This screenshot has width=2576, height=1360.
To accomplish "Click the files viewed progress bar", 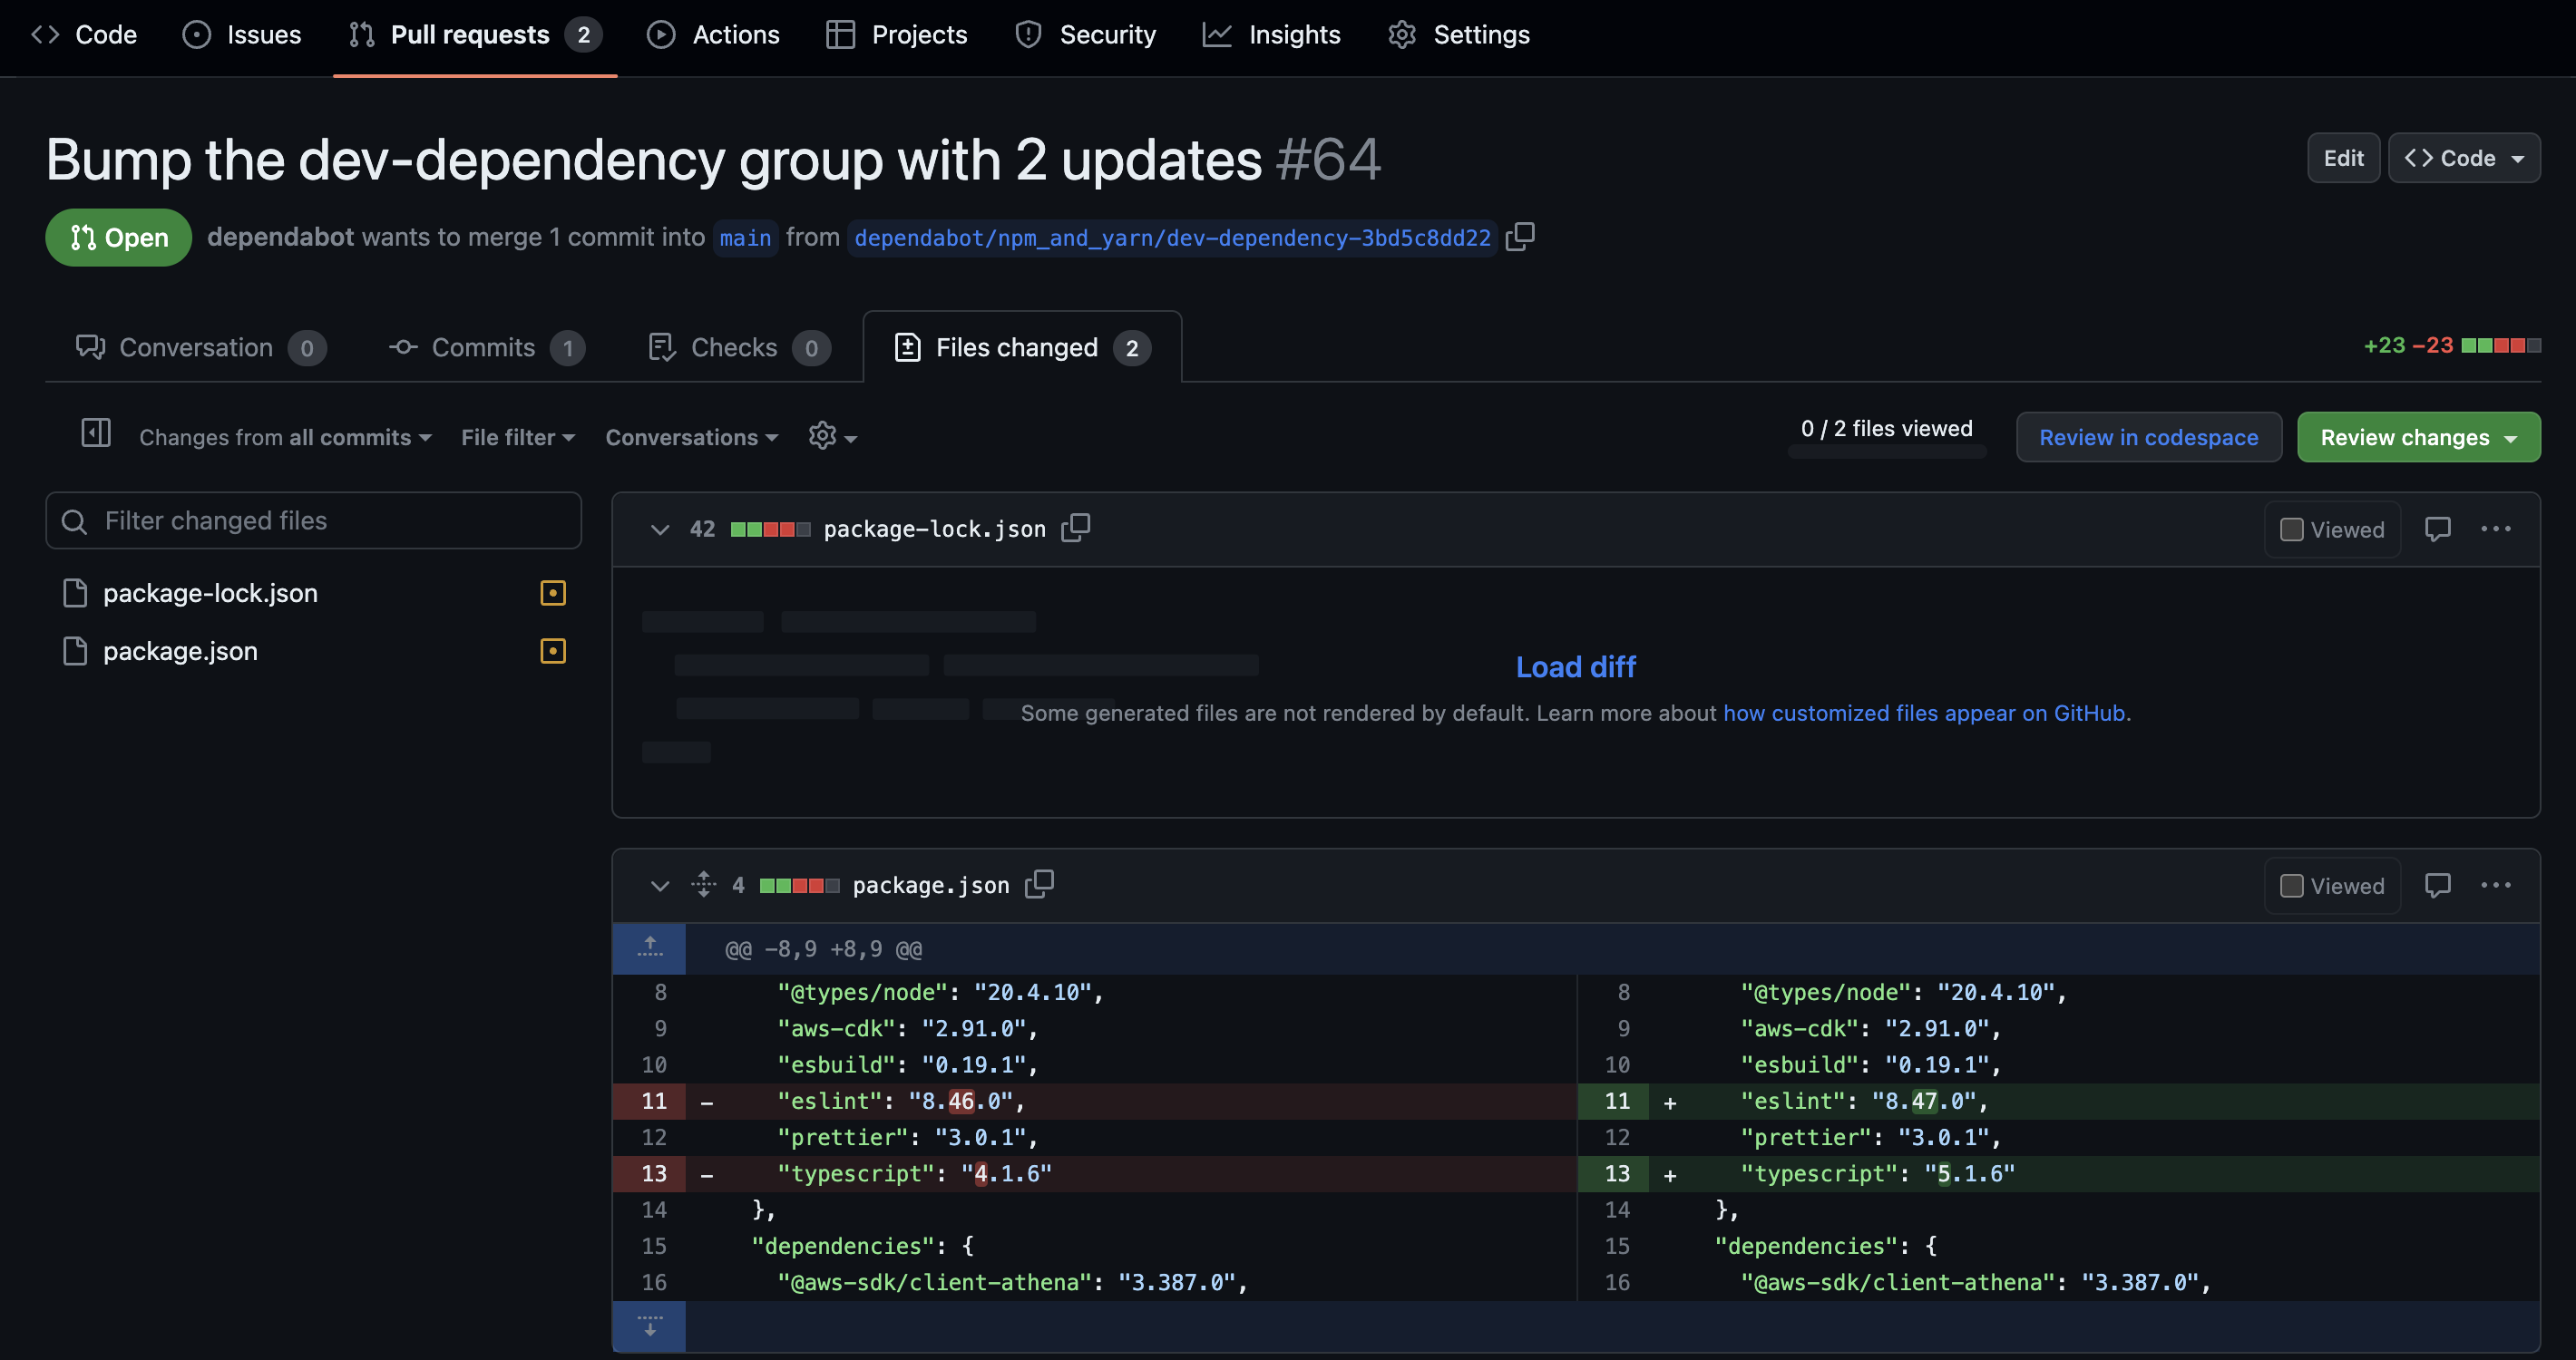I will [x=1887, y=453].
